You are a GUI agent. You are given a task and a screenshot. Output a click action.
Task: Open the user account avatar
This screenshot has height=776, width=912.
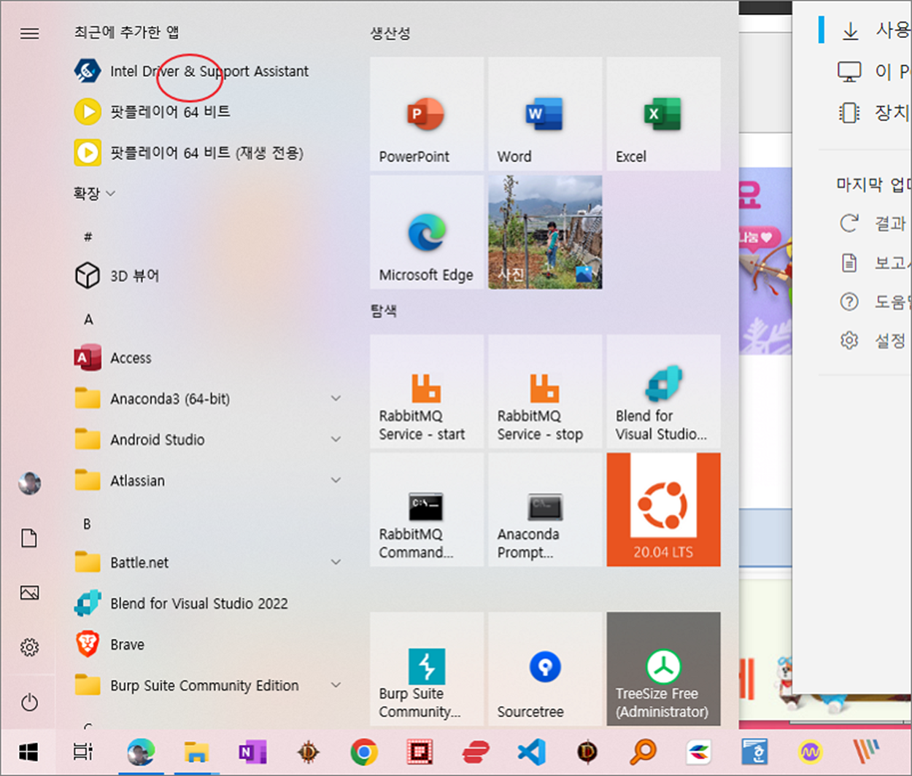tap(29, 483)
